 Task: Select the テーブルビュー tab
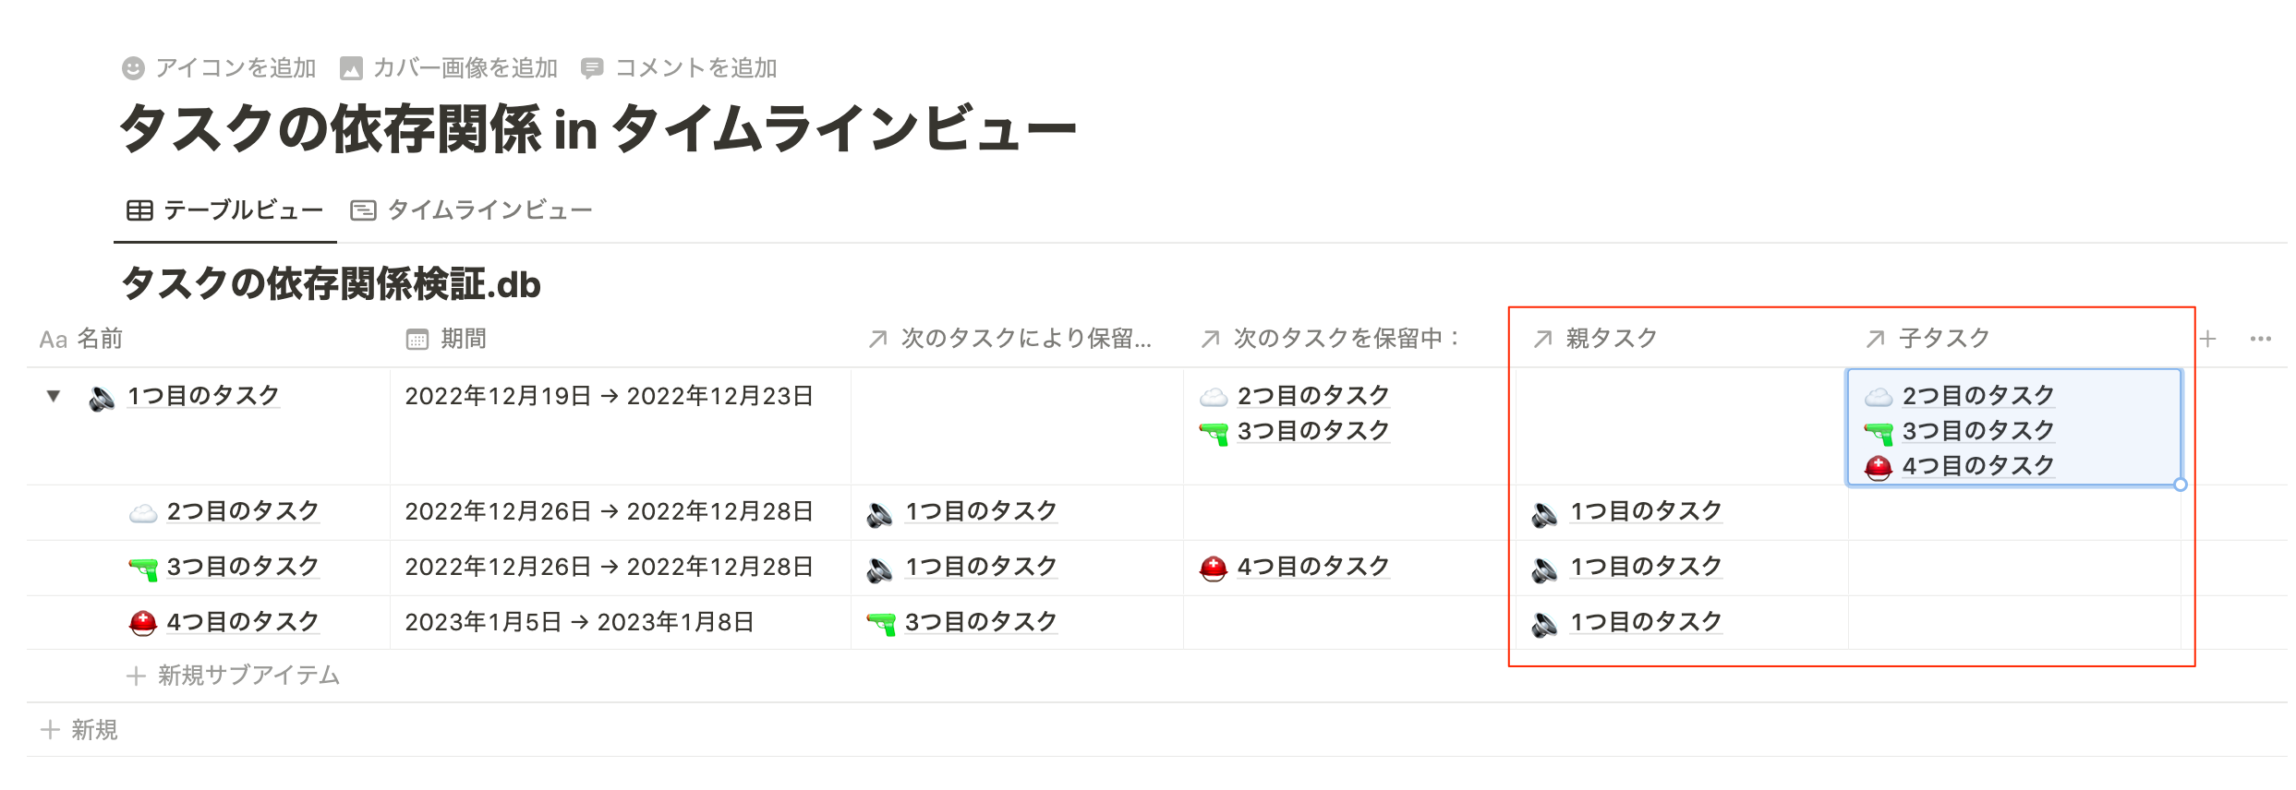(x=225, y=210)
